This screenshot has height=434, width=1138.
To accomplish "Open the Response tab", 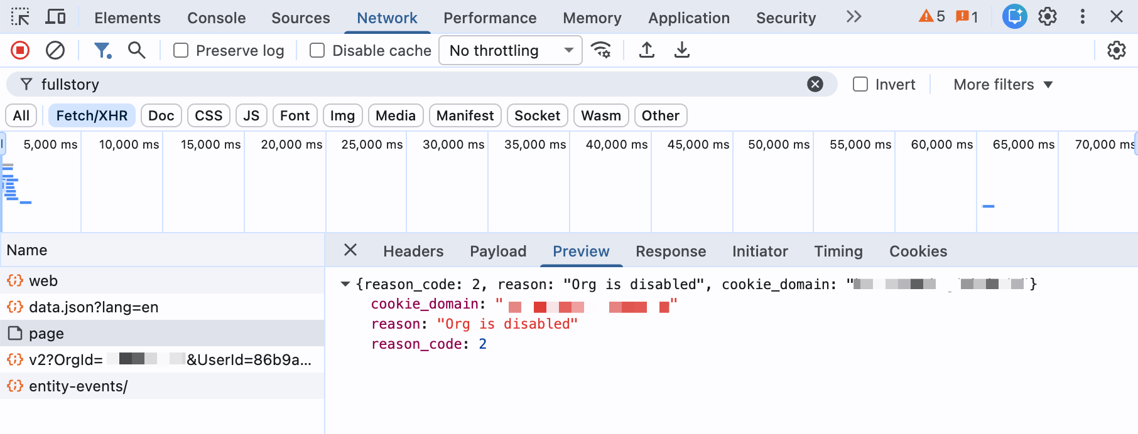I will pos(670,251).
